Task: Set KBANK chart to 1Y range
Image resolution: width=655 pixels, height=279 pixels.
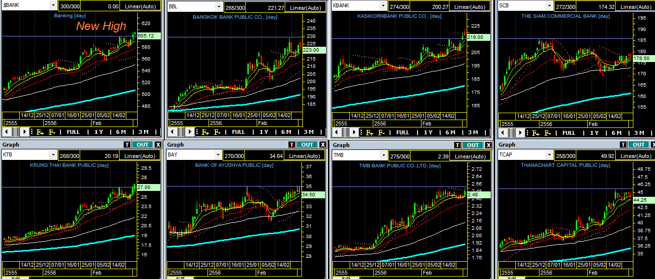Action: (x=428, y=132)
